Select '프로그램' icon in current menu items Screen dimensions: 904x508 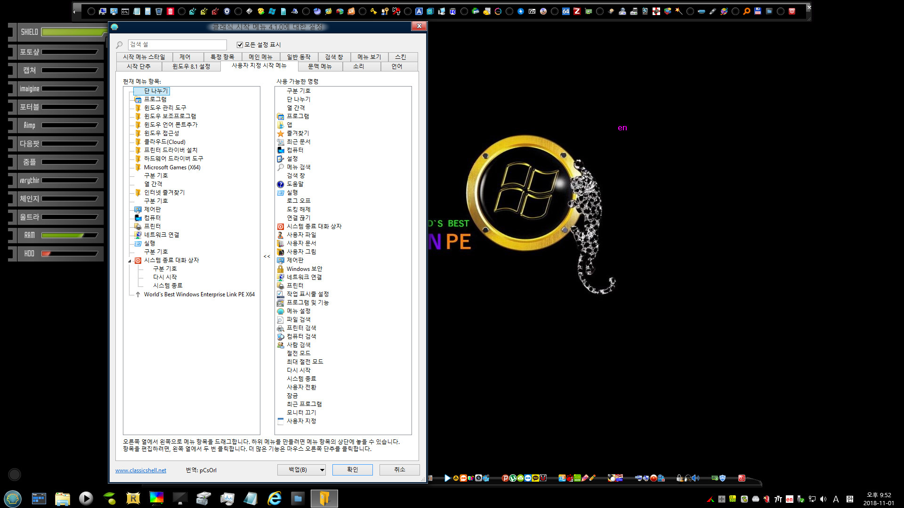coord(138,100)
